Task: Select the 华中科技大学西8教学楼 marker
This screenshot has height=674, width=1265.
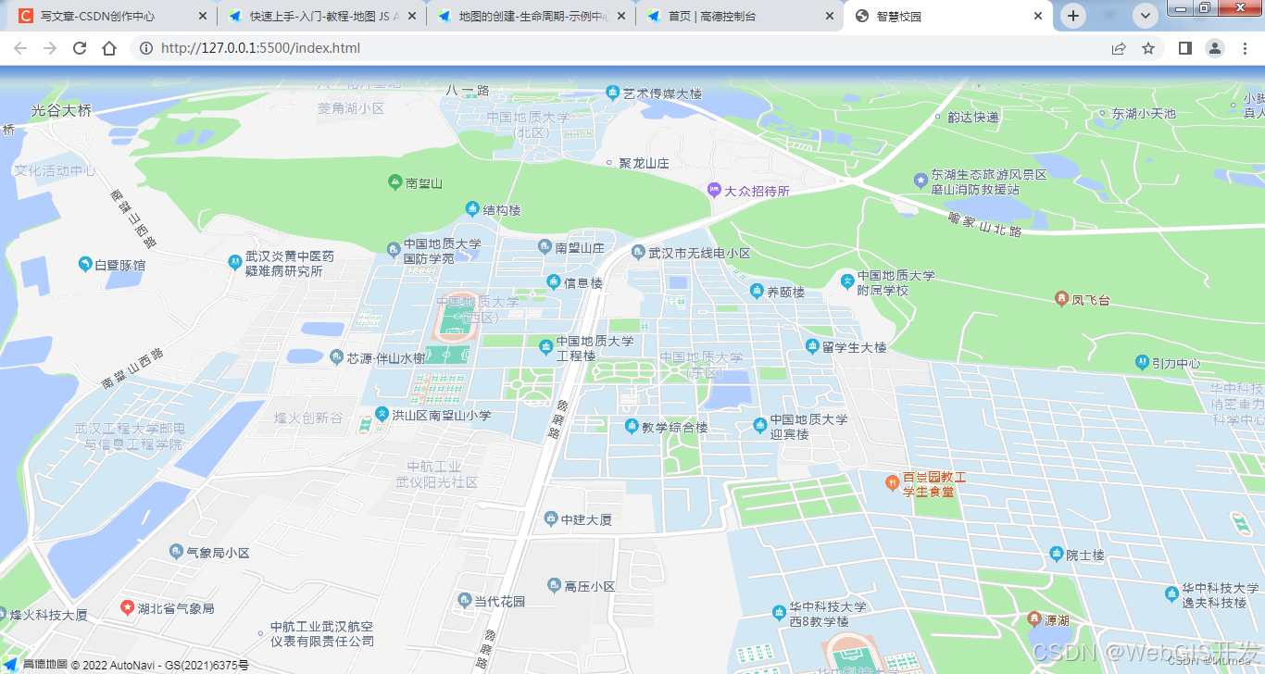Action: pyautogui.click(x=779, y=612)
